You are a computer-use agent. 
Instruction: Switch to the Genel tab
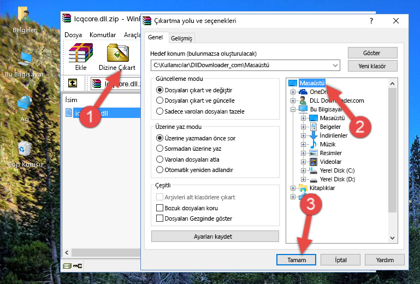pos(155,37)
